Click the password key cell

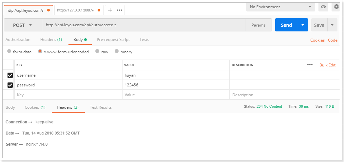coord(68,85)
